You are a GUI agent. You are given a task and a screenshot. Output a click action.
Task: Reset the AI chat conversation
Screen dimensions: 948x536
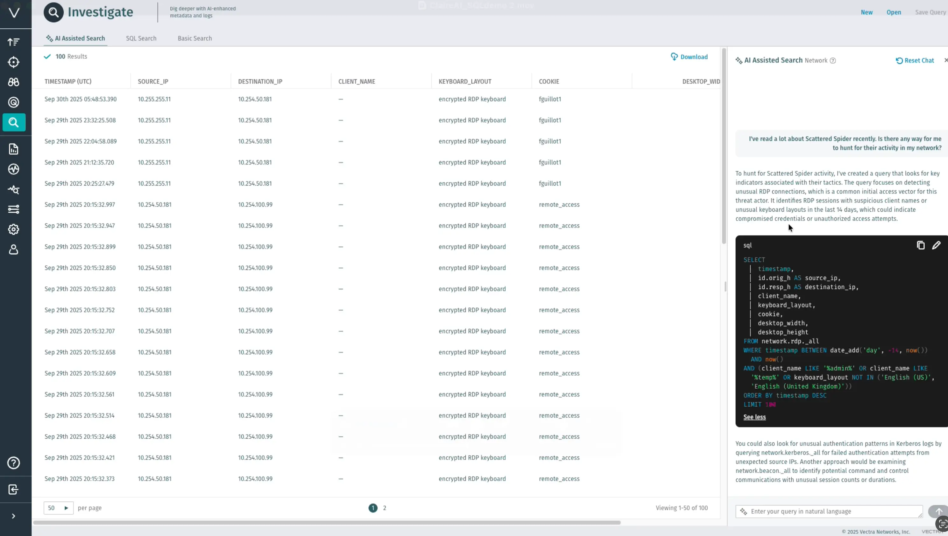(x=915, y=60)
